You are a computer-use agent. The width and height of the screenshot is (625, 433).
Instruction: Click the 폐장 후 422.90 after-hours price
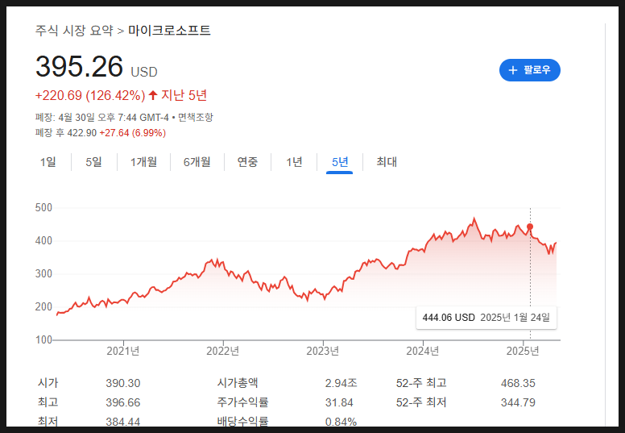pyautogui.click(x=66, y=133)
